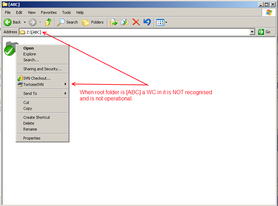The height and width of the screenshot is (206, 278).
Task: Go up one folder level
Action: point(49,22)
